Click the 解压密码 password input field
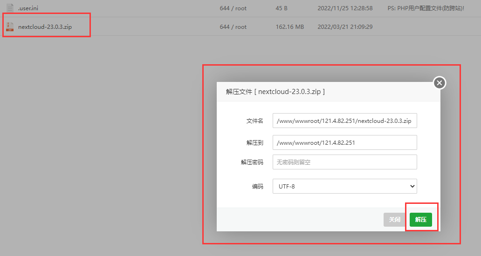481x256 pixels. coord(344,162)
